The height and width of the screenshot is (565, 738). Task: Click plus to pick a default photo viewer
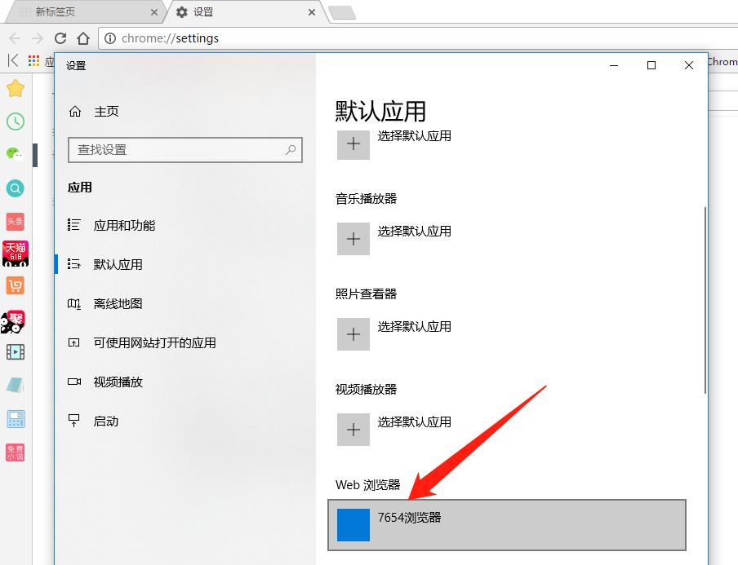coord(353,334)
